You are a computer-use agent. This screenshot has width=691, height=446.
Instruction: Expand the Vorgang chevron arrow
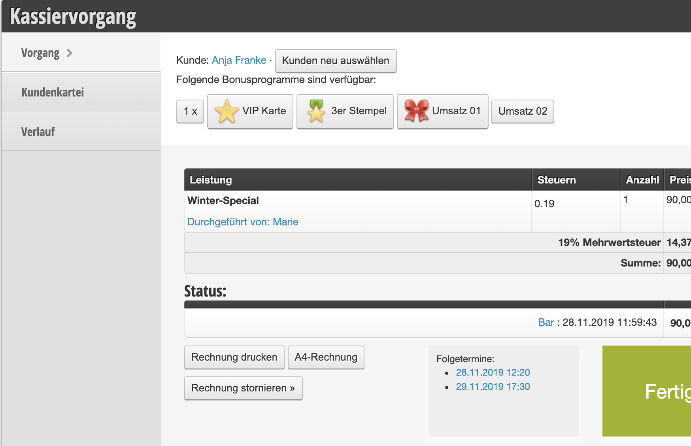point(70,53)
